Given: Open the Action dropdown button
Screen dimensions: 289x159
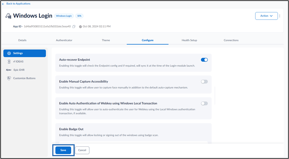Looking at the screenshot, I should click(266, 16).
